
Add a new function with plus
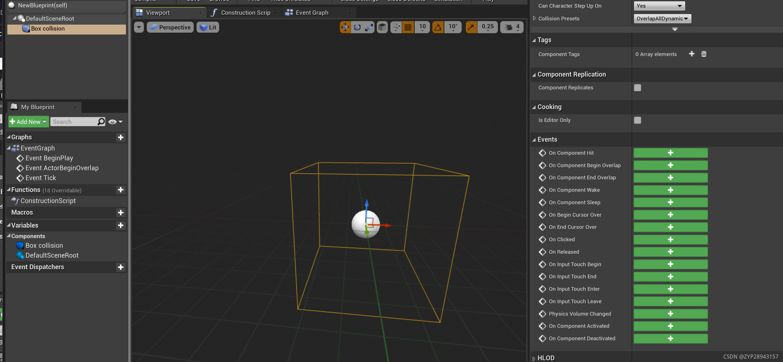tap(121, 190)
